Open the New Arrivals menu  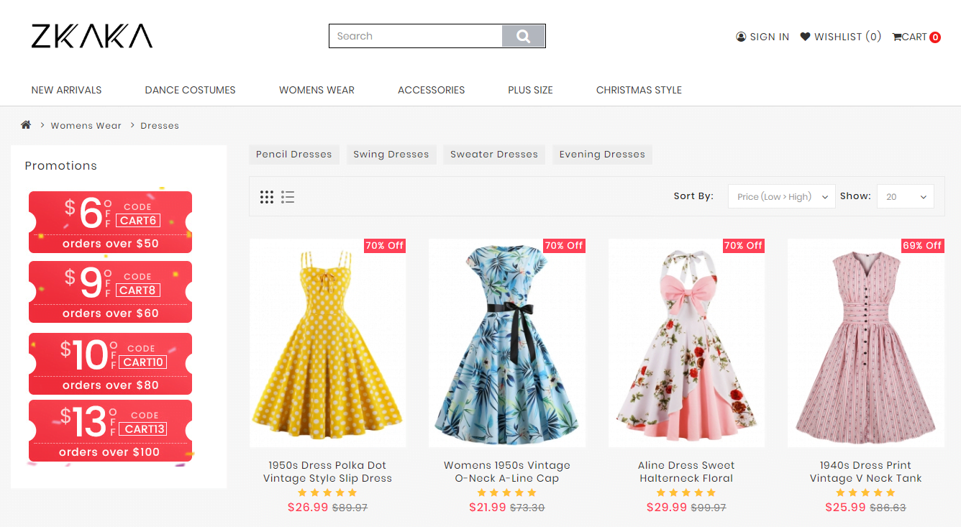pos(66,90)
